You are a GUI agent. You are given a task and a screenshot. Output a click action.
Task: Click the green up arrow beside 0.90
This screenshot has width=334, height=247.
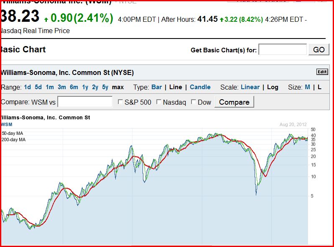(x=46, y=20)
